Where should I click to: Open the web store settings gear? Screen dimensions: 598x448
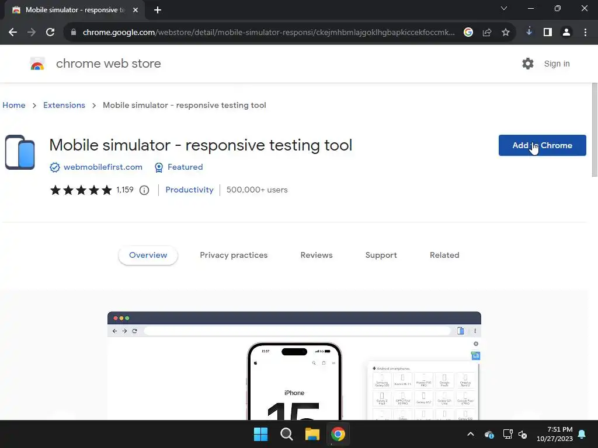tap(528, 64)
